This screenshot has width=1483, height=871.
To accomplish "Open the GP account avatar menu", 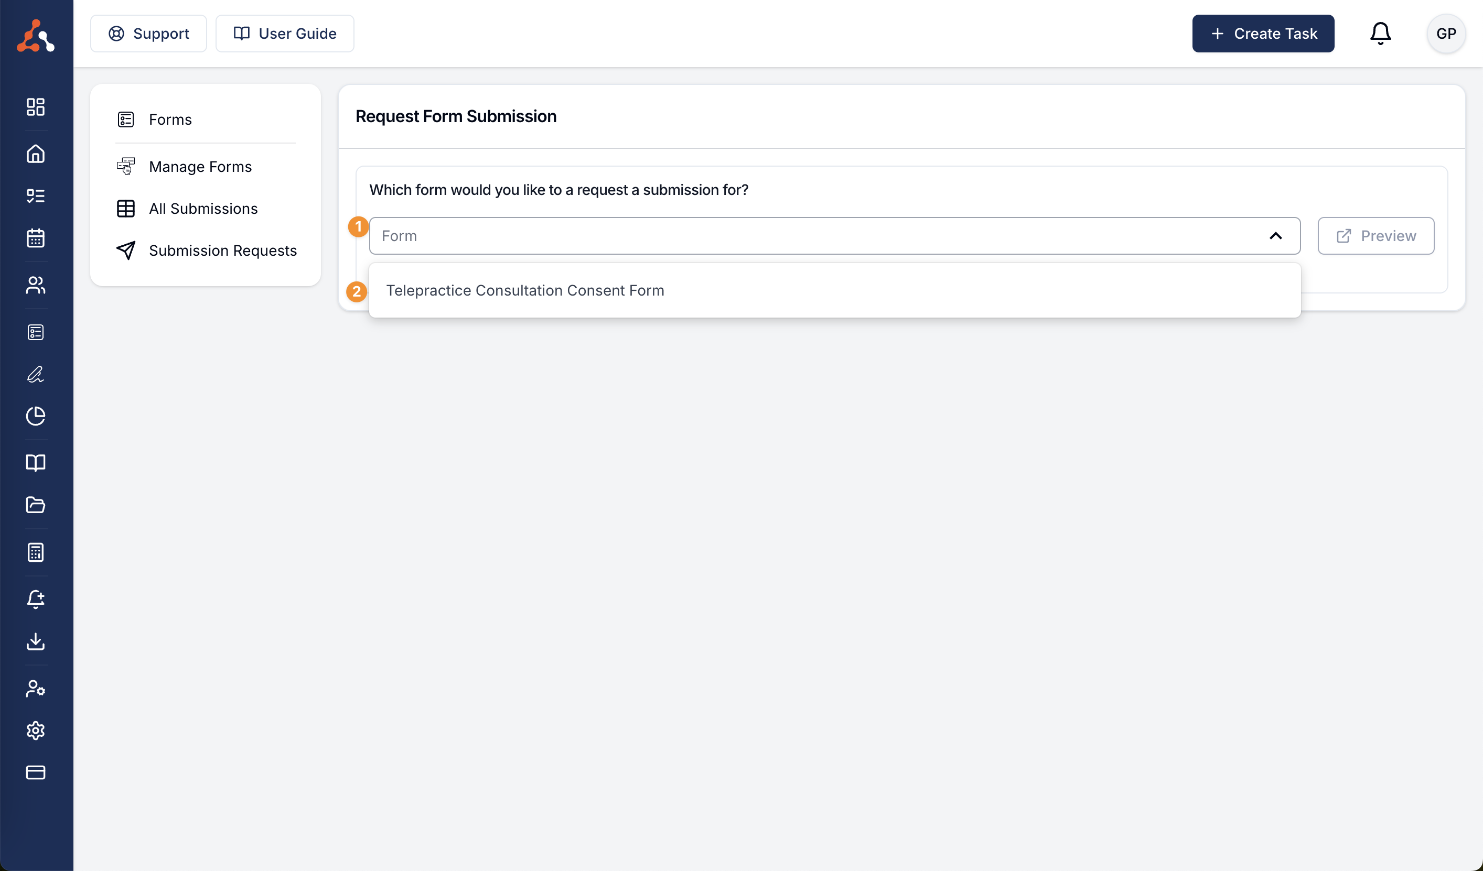I will 1446,34.
